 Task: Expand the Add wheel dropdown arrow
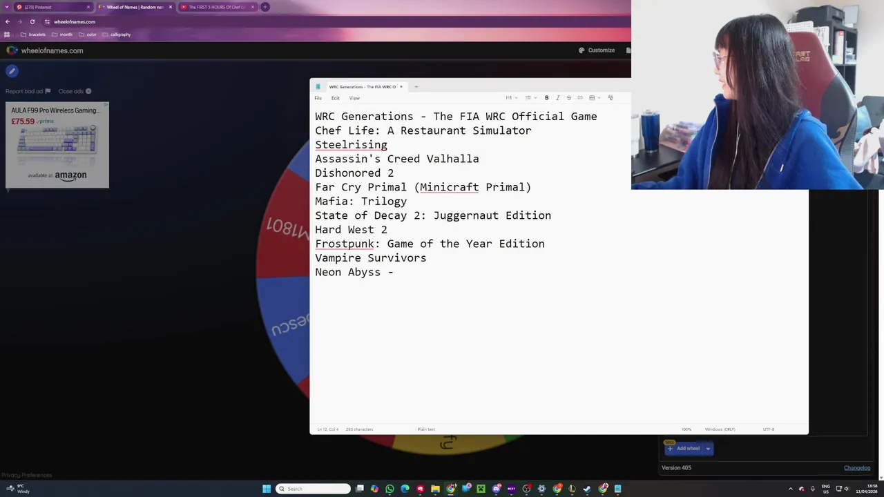click(x=708, y=449)
